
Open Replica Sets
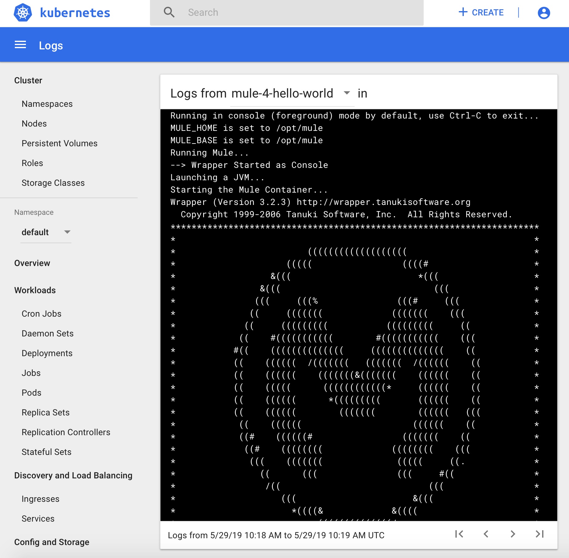(46, 413)
